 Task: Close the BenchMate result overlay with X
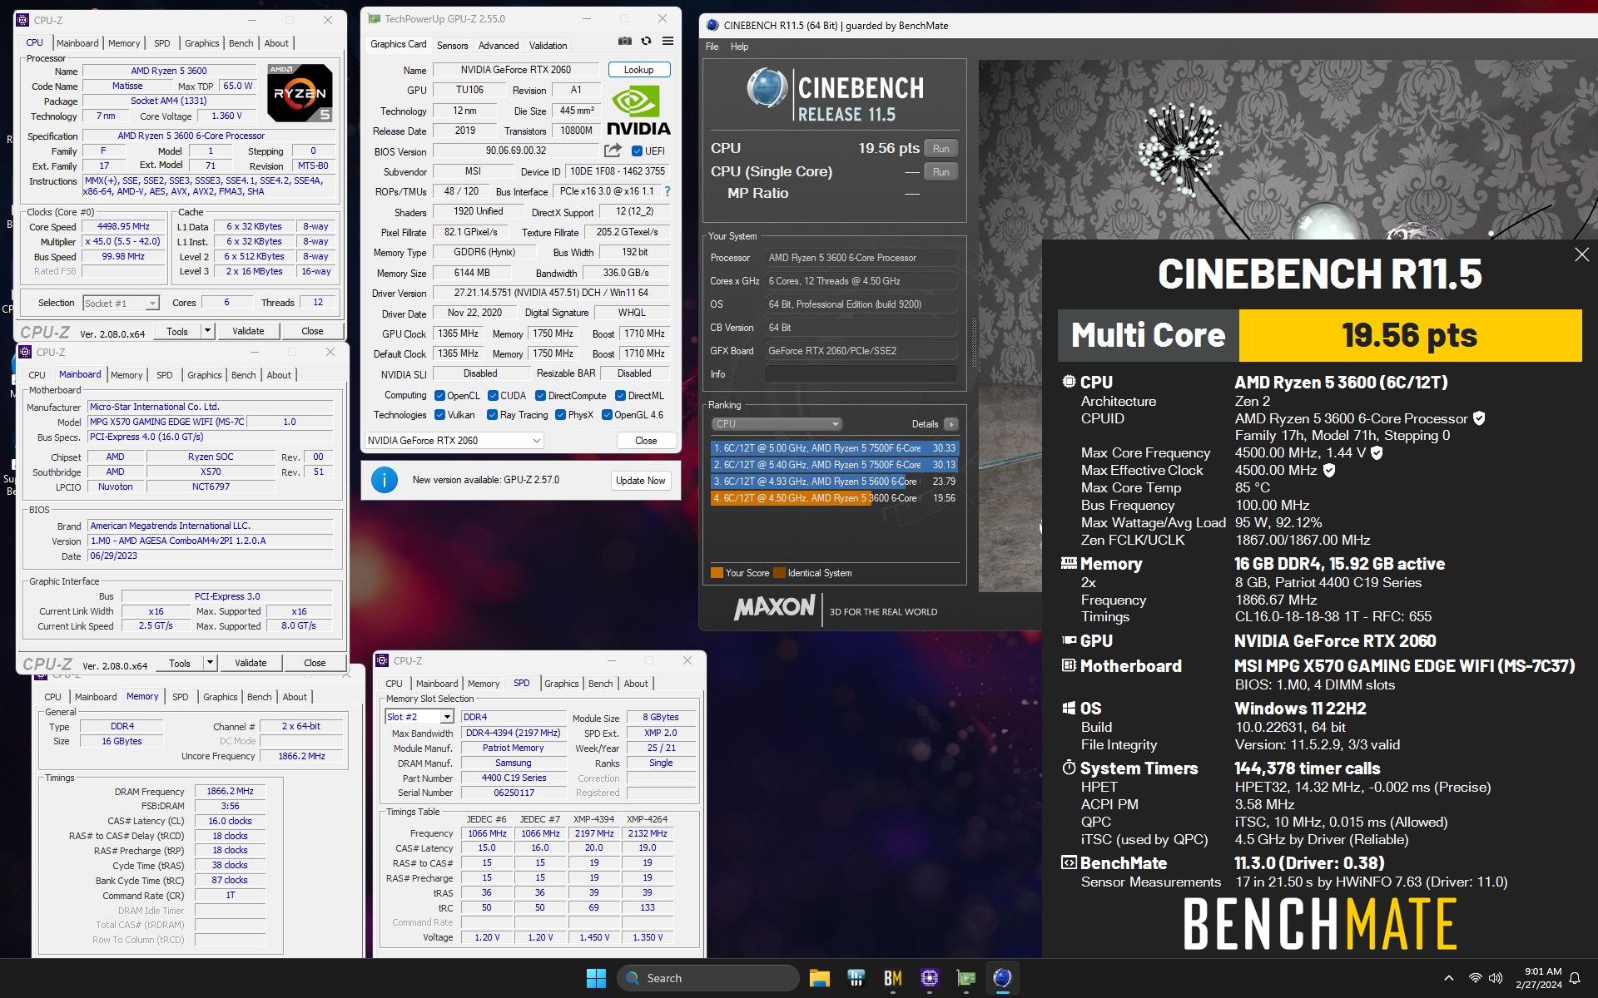1581,254
